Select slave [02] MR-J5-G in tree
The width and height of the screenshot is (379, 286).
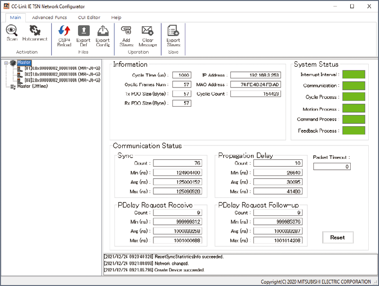click(x=62, y=74)
